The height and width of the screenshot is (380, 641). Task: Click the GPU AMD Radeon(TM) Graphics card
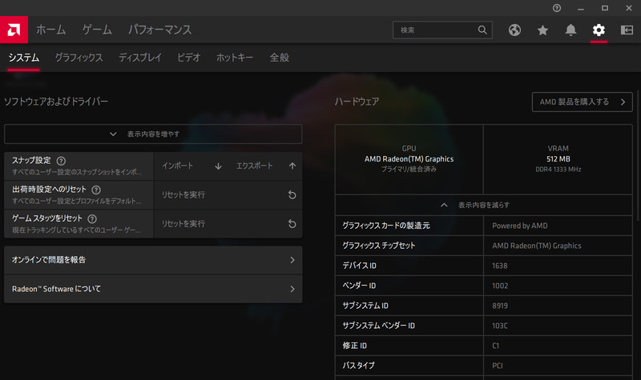click(x=409, y=159)
